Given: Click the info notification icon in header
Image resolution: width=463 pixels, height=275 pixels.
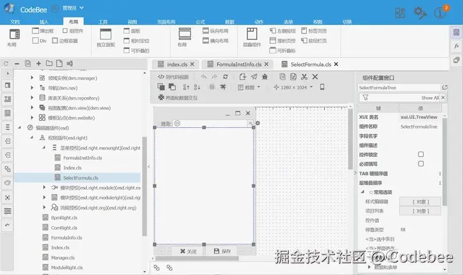Looking at the screenshot, I should (x=440, y=13).
